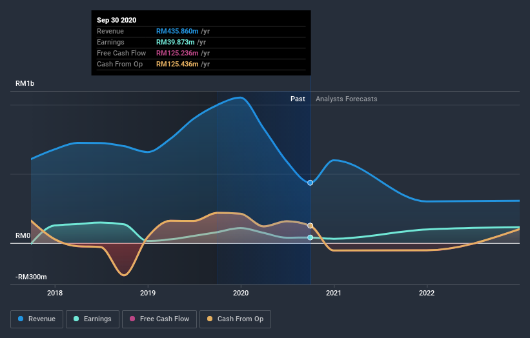Click the RM1b y-axis label
This screenshot has width=530, height=338.
(25, 83)
